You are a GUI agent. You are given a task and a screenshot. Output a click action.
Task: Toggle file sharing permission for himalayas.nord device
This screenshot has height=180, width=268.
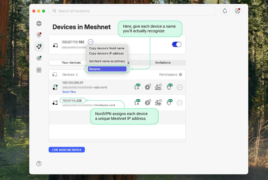[x=169, y=102]
